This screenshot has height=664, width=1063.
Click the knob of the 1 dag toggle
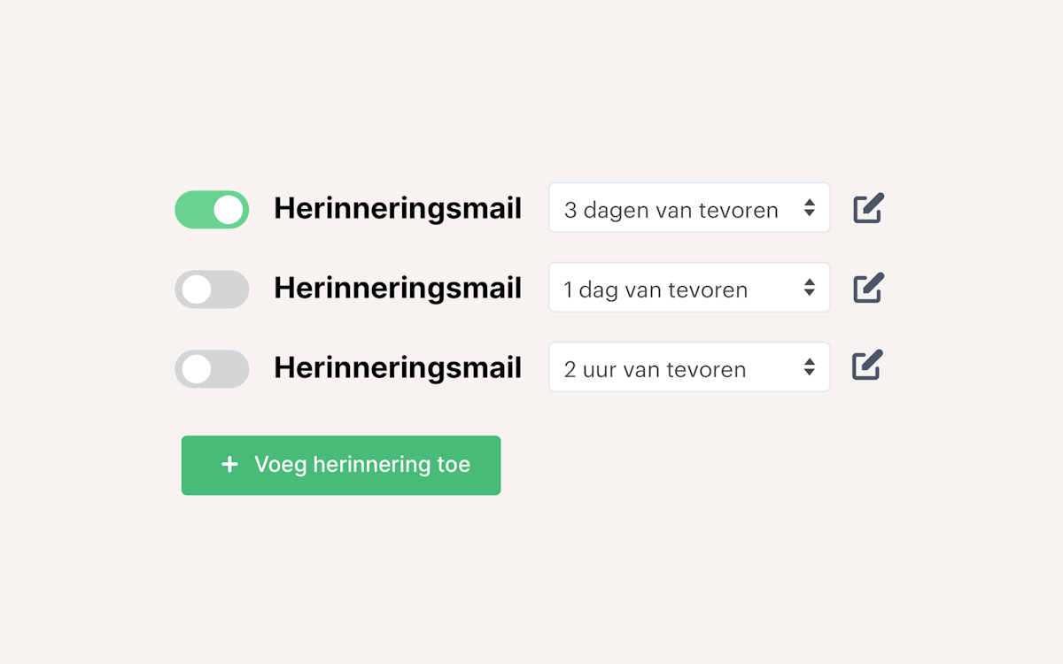tap(197, 290)
